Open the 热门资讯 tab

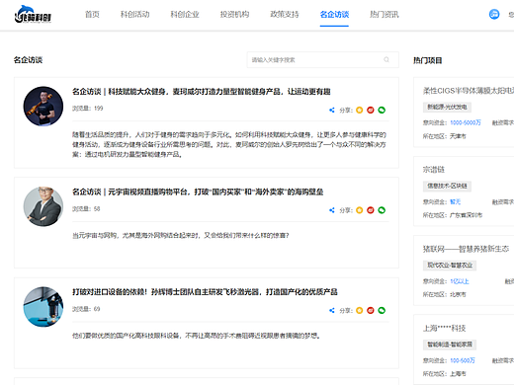(x=385, y=15)
